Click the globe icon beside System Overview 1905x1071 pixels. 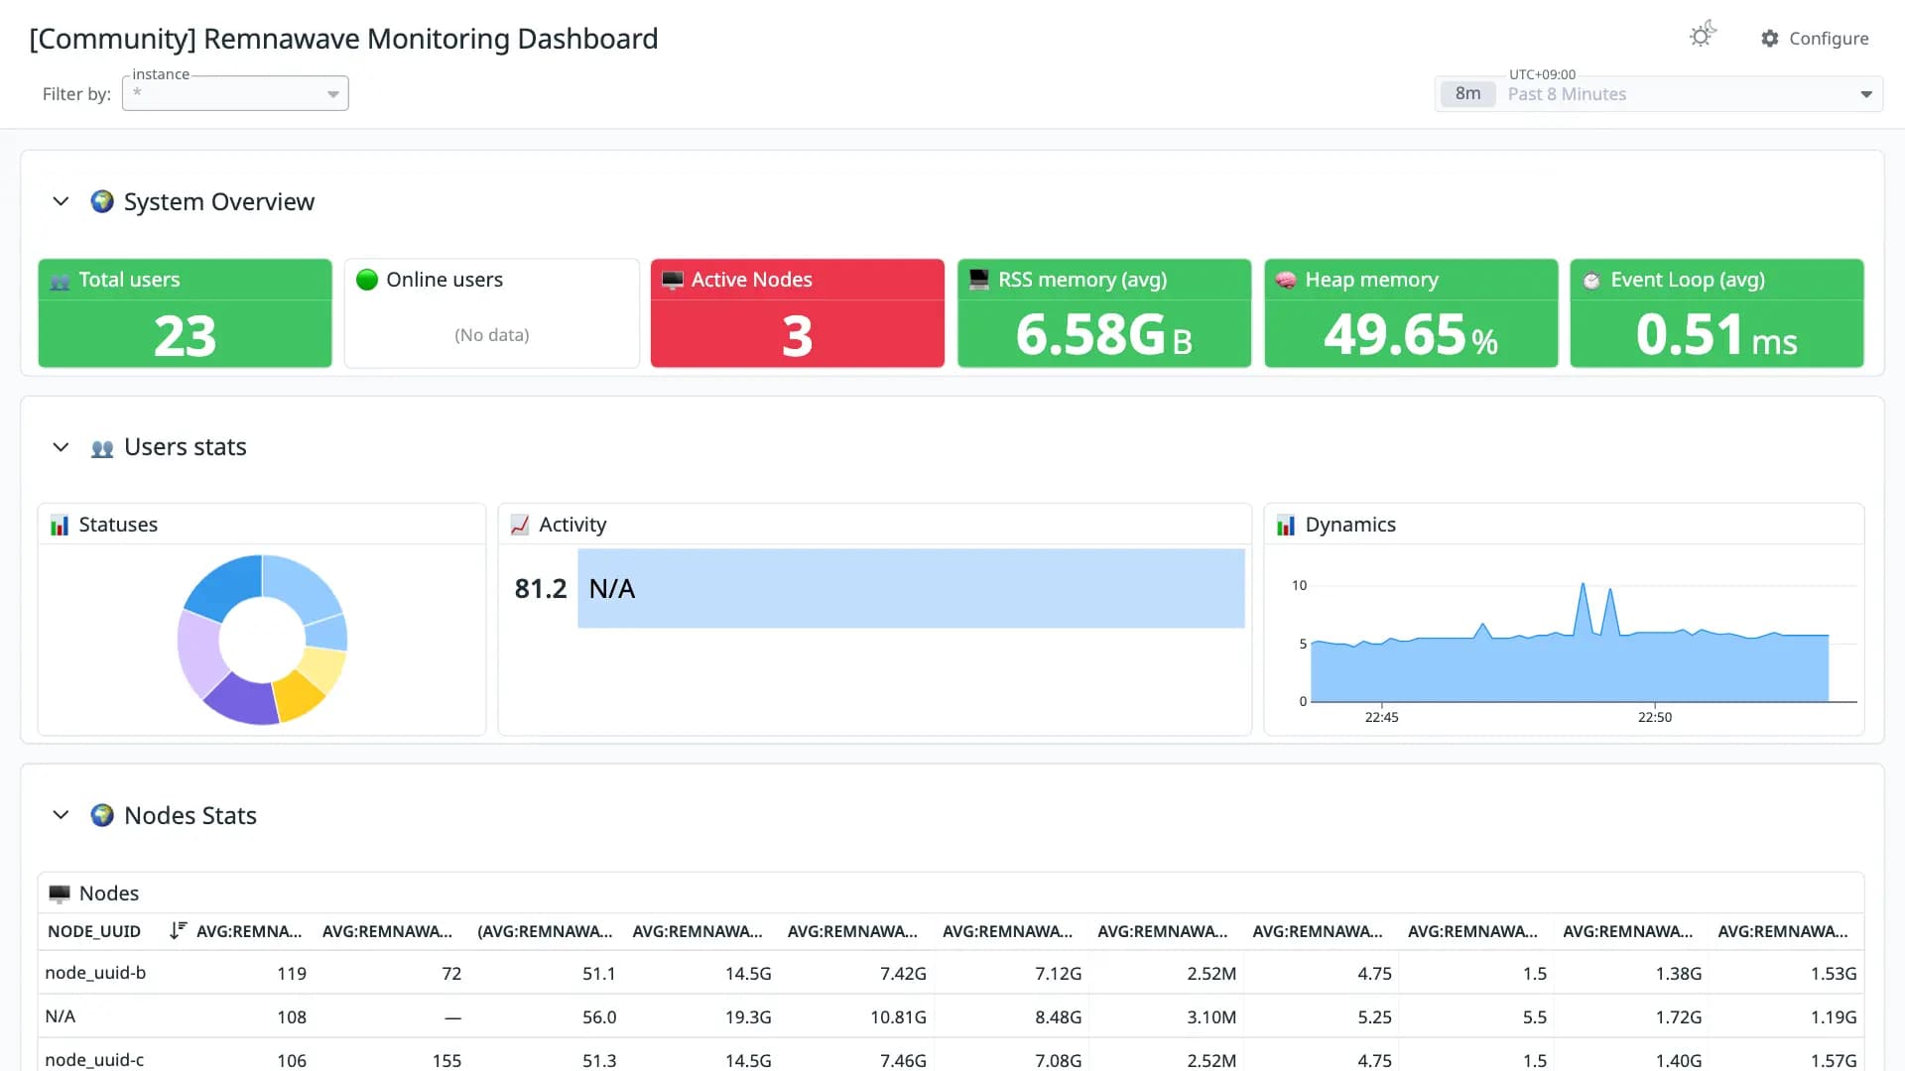pyautogui.click(x=102, y=201)
